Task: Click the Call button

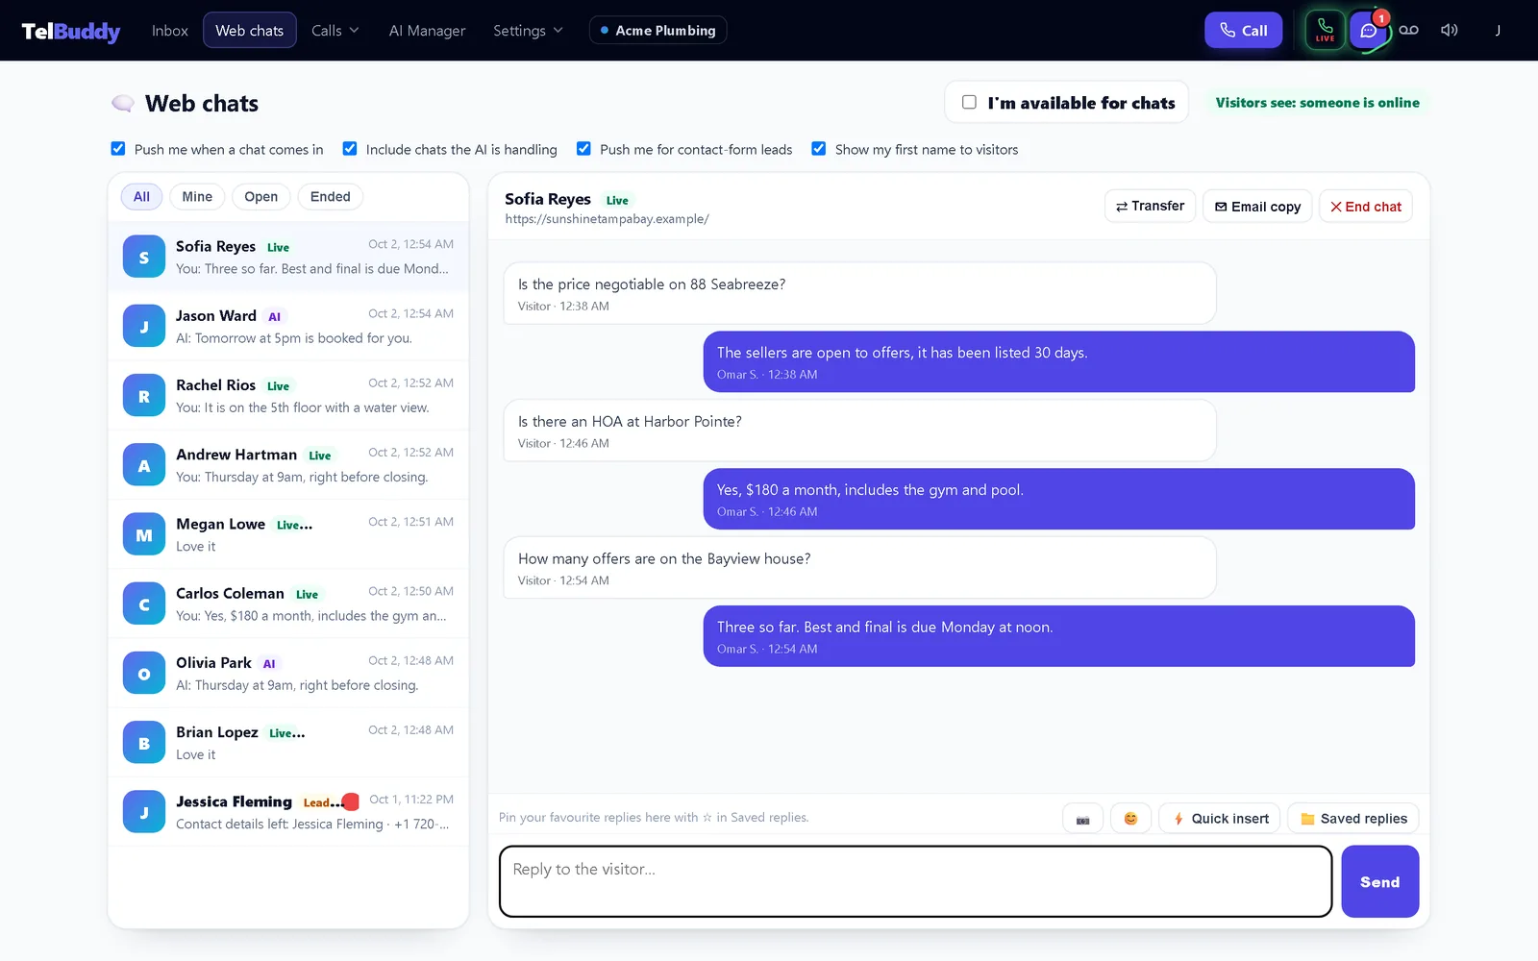Action: (1244, 31)
